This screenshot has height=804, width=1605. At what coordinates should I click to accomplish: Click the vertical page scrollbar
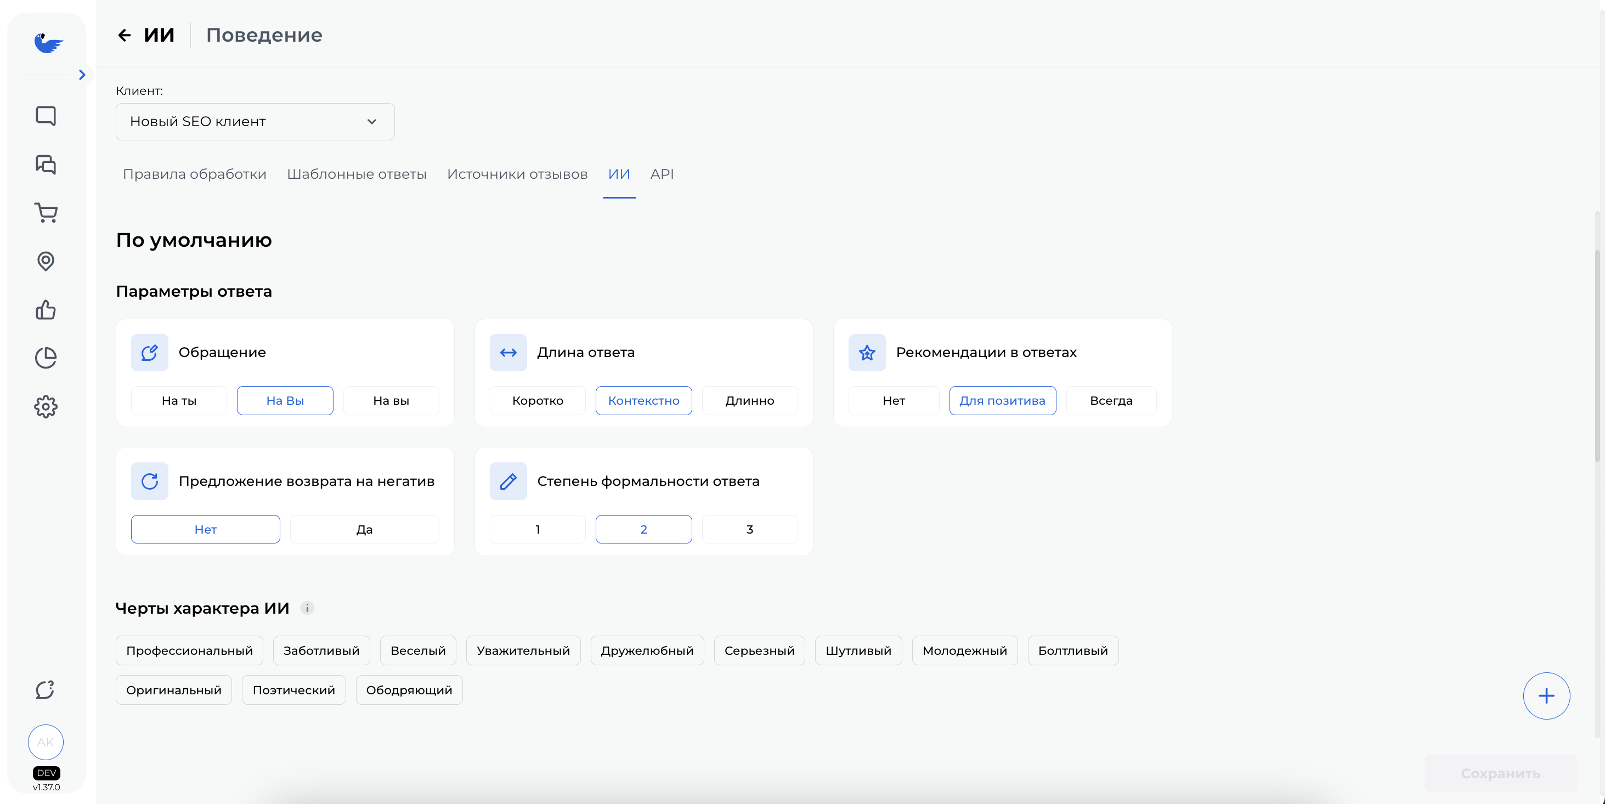coord(1598,355)
